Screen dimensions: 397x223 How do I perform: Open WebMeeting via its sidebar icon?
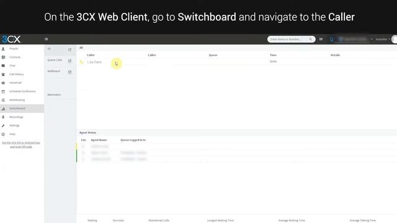click(x=3, y=100)
